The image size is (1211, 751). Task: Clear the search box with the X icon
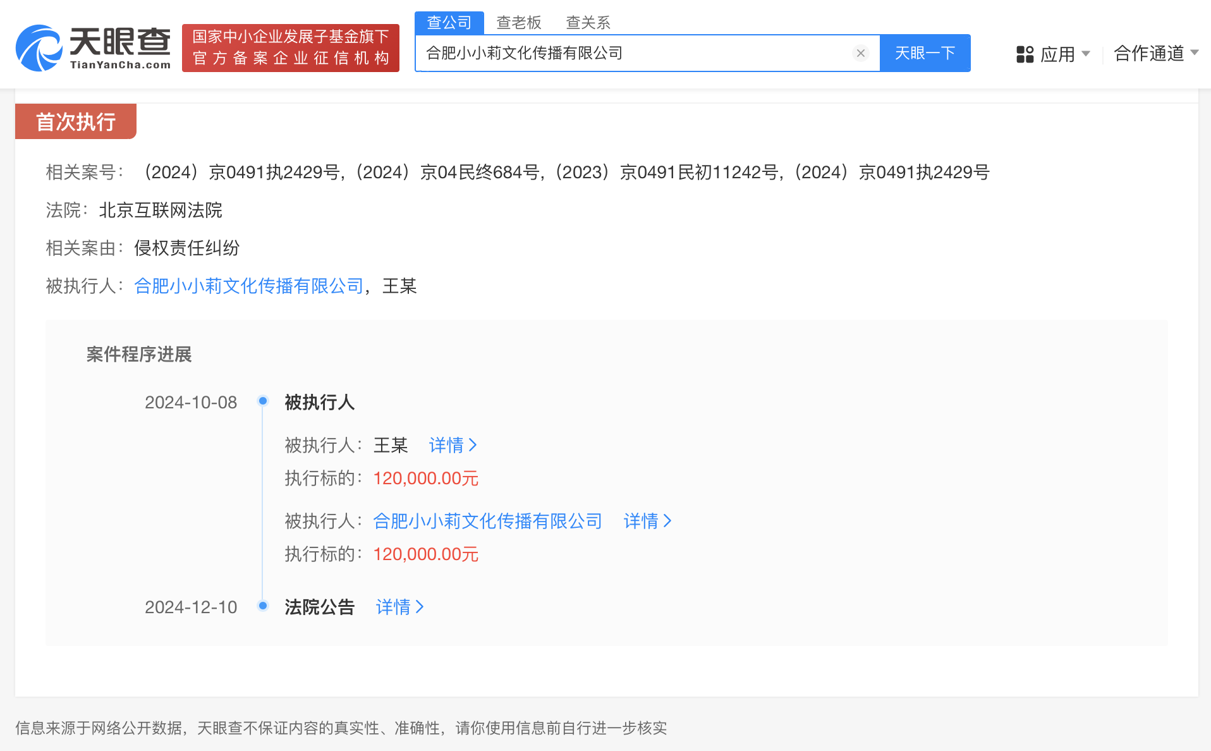[x=860, y=53]
